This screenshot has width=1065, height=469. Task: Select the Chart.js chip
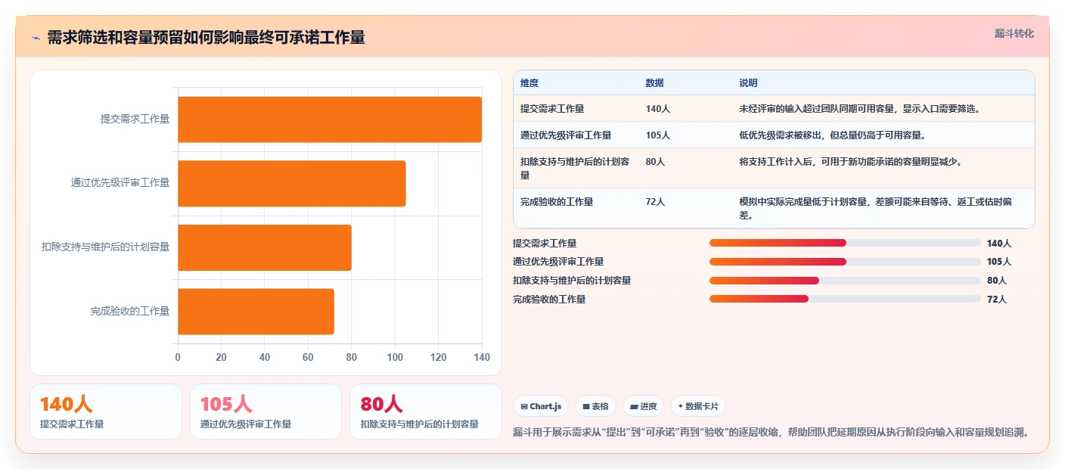pos(541,406)
